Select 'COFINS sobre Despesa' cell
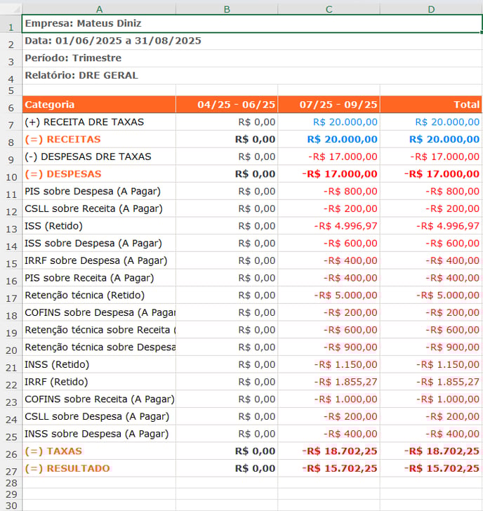 pyautogui.click(x=99, y=312)
